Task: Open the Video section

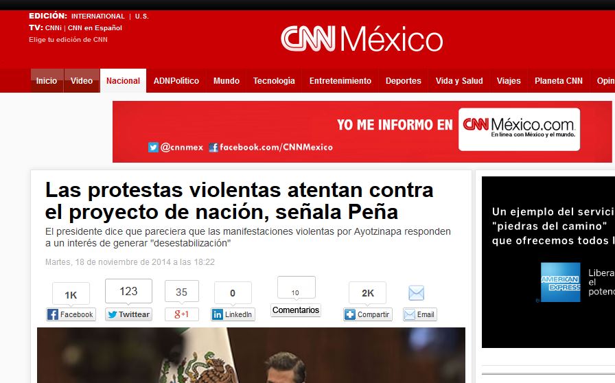Action: click(82, 81)
